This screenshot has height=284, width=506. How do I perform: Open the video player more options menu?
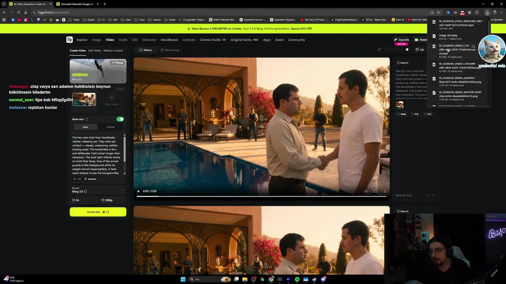(385, 191)
